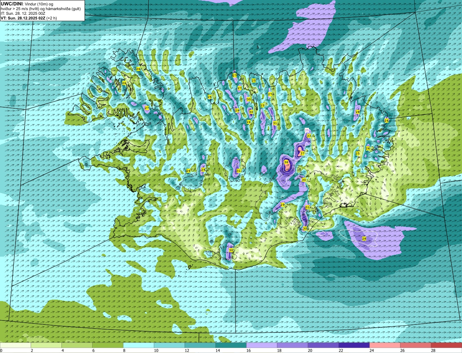The height and width of the screenshot is (353, 462).
Task: Select the 8–10 m/s pale cyan legend swatch
Action: [139, 345]
